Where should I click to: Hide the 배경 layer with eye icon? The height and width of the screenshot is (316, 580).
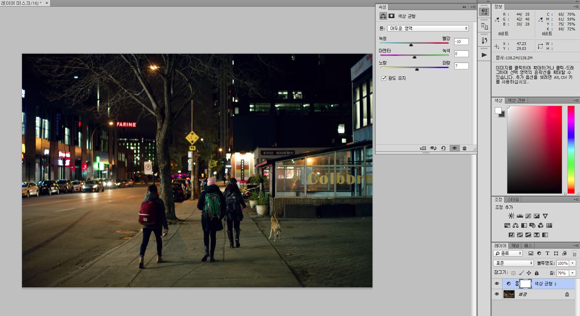tap(496, 294)
